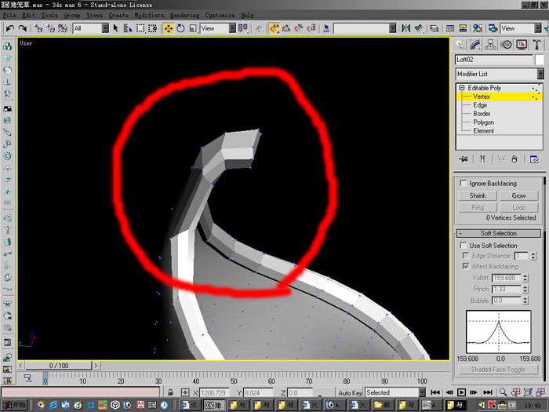Select the Select and Rotate tool
This screenshot has width=549, height=412.
pos(180,28)
